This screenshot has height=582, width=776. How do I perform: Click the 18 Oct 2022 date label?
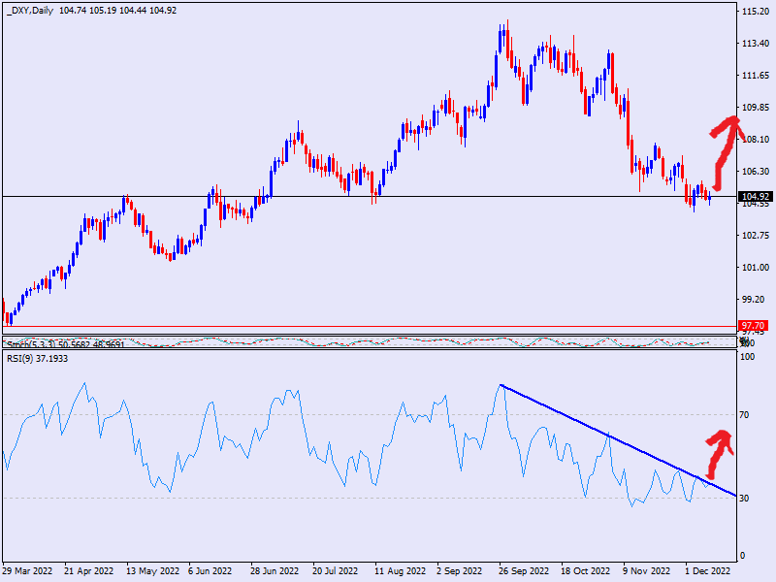pos(586,570)
